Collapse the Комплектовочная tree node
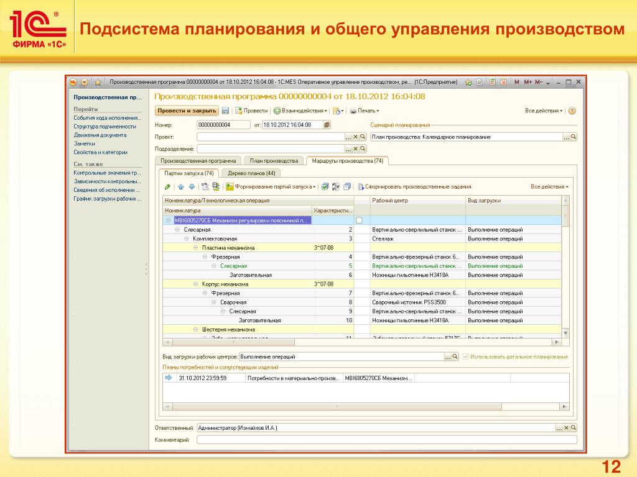Image resolution: width=637 pixels, height=477 pixels. pos(187,238)
